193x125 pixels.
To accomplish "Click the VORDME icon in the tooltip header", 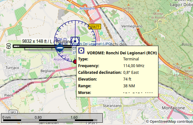I will coord(81,51).
